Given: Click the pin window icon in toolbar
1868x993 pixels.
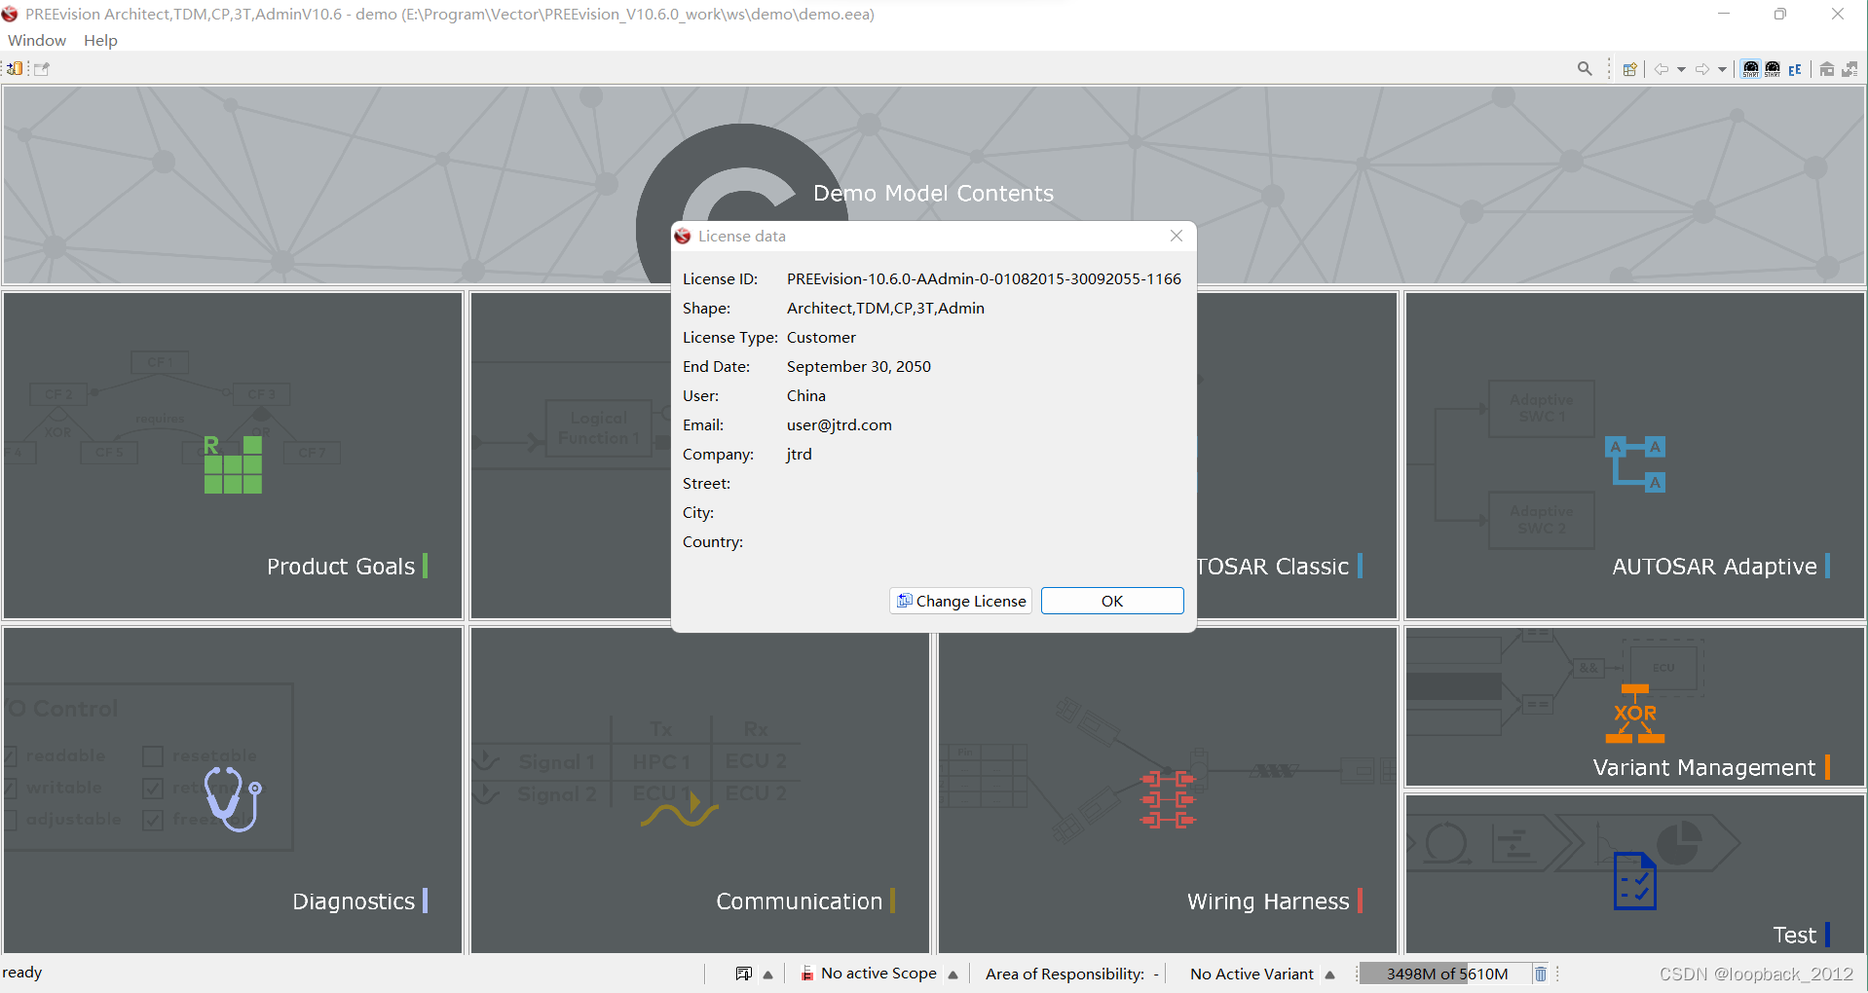Looking at the screenshot, I should tap(42, 68).
